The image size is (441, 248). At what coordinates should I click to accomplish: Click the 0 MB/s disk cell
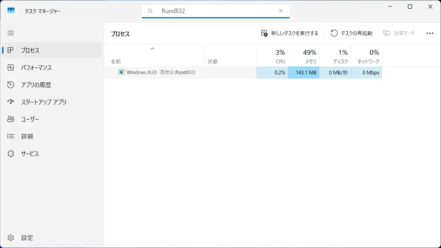[x=335, y=73]
